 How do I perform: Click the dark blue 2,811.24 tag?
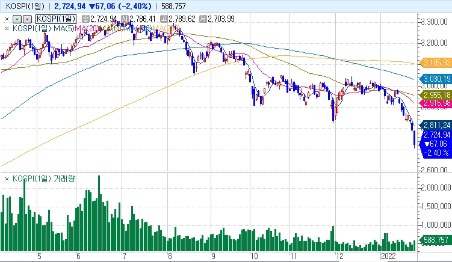point(435,125)
